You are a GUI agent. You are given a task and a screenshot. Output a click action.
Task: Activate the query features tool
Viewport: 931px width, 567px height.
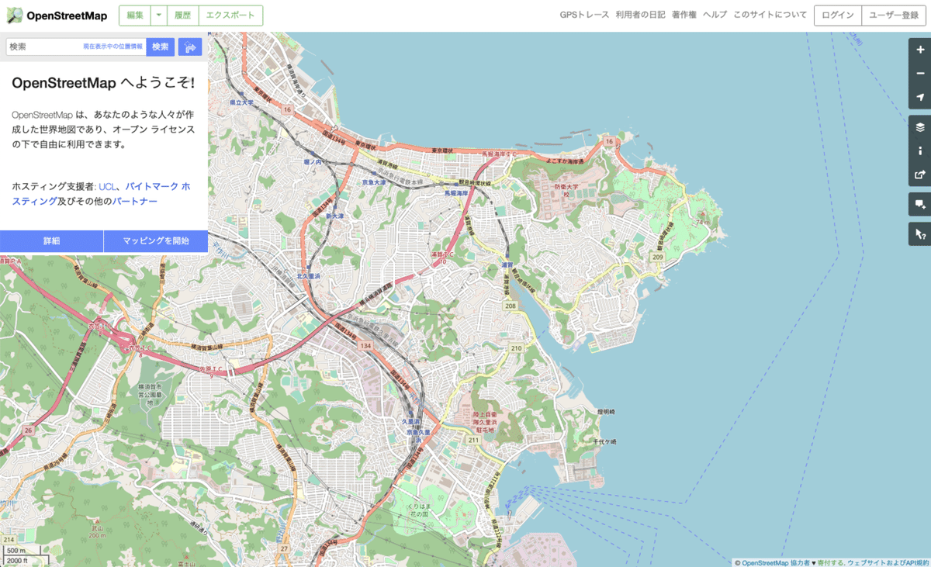[x=920, y=233]
